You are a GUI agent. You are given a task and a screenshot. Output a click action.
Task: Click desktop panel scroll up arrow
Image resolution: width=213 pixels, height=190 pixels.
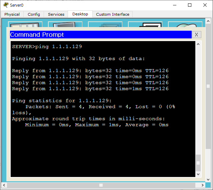[208, 21]
